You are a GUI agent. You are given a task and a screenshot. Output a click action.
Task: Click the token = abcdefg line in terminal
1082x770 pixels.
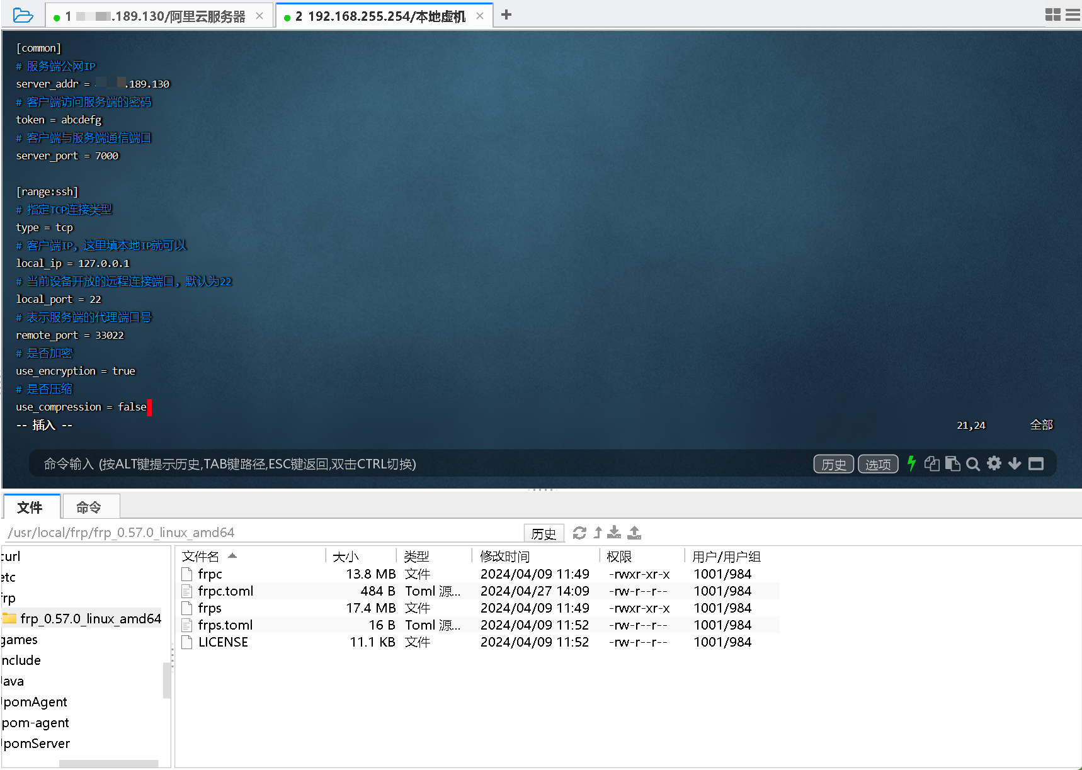(59, 120)
